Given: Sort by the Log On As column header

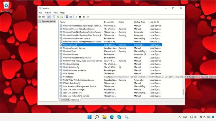Looking at the screenshot, I should coord(155,22).
